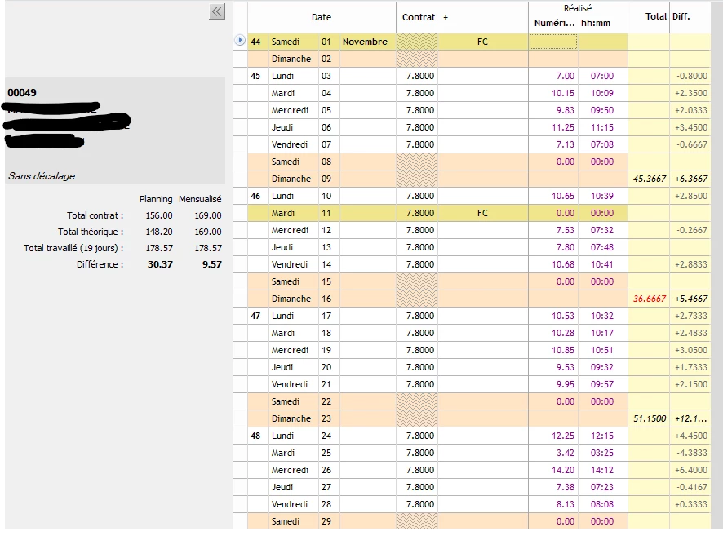
Task: Click the plus sign next to Contrat header
Action: point(446,17)
